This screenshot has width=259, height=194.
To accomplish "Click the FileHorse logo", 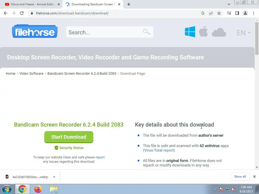I will (35, 31).
